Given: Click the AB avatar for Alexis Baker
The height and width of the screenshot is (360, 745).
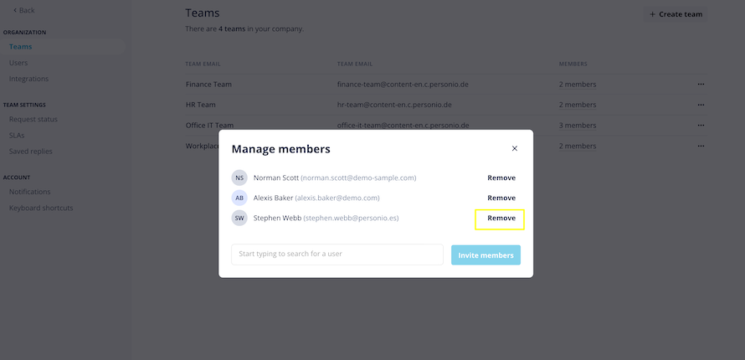Looking at the screenshot, I should (x=239, y=198).
